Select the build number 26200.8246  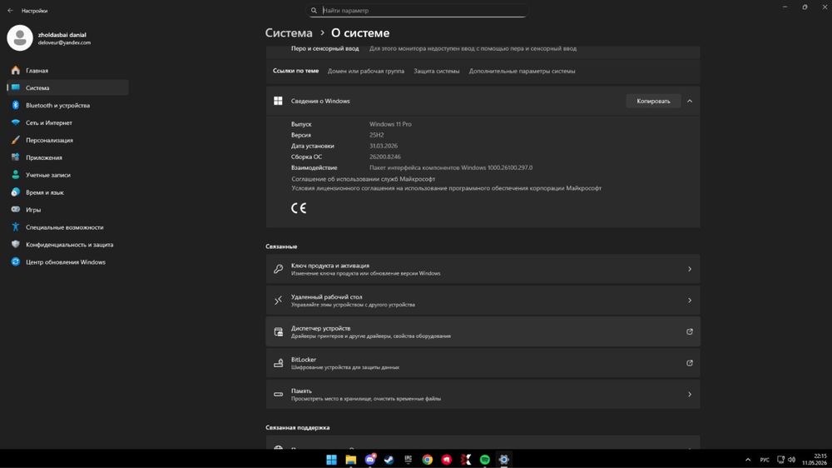pyautogui.click(x=384, y=157)
